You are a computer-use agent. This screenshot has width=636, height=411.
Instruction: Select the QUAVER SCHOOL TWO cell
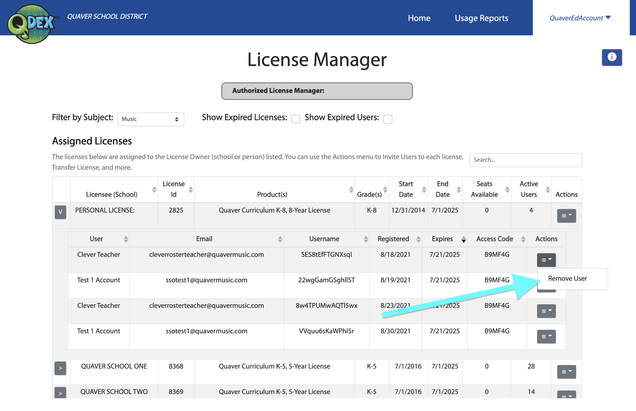pyautogui.click(x=114, y=392)
